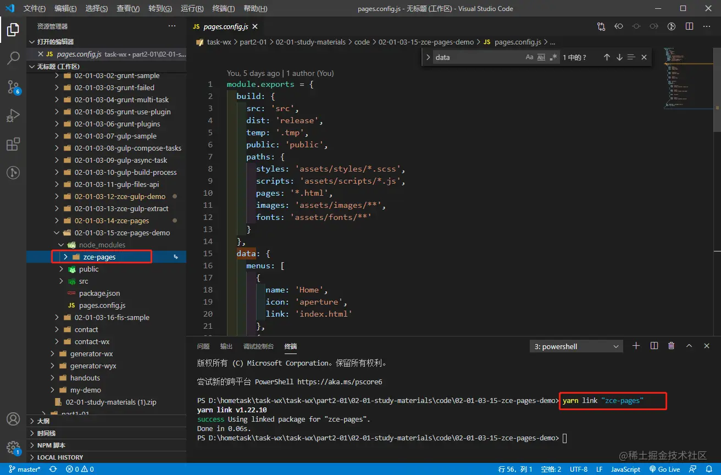Click Go Live in the status bar
This screenshot has height=475, width=721.
click(x=664, y=469)
